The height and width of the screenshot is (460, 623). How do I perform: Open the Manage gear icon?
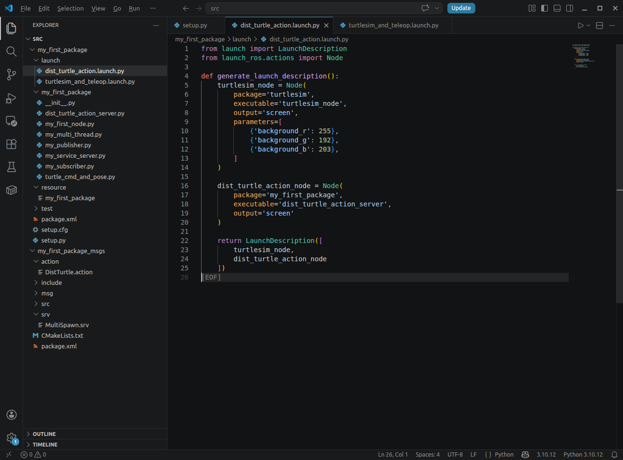coord(12,438)
